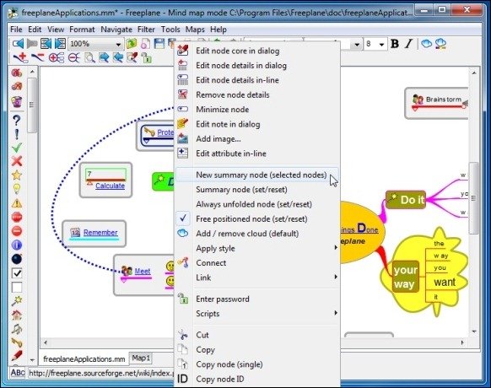Click the trash can remove all icons button
This screenshot has height=388, width=491.
click(17, 101)
